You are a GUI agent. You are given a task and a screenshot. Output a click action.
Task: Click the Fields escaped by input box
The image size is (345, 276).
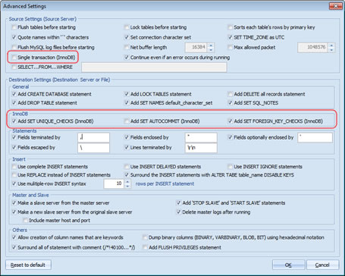click(93, 148)
